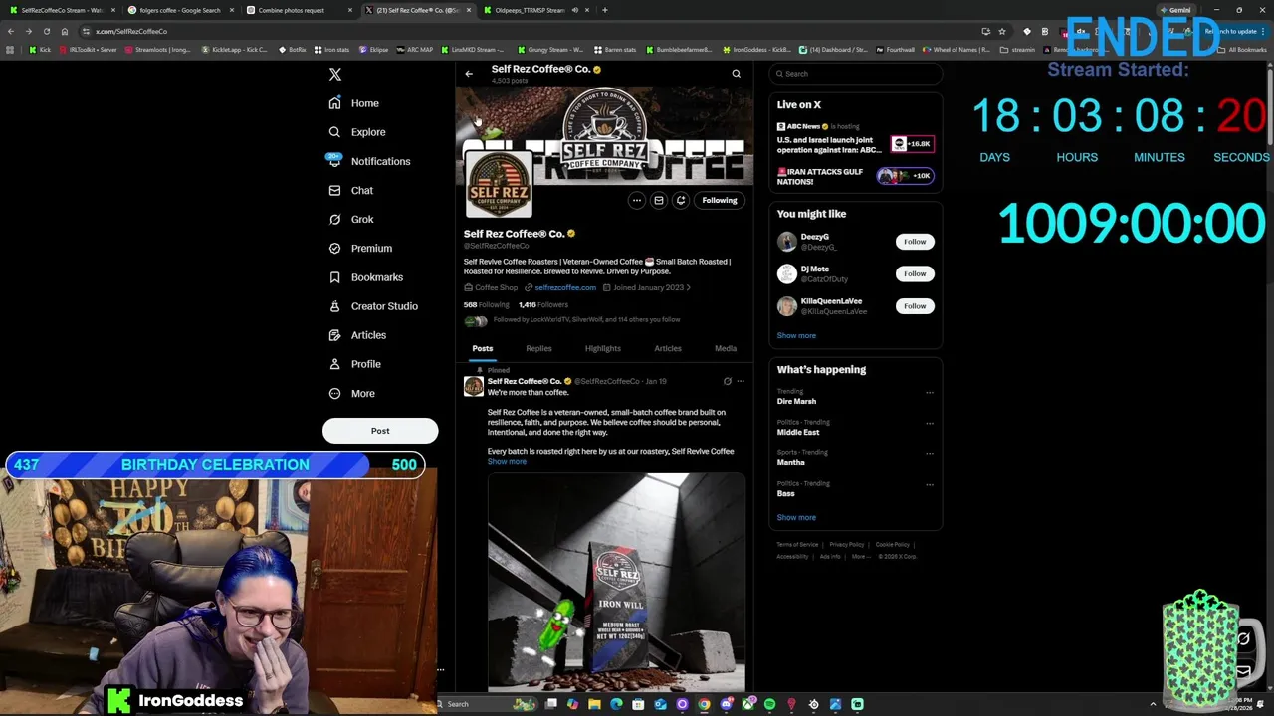
Task: Follow Dj Mote
Action: coord(915,273)
